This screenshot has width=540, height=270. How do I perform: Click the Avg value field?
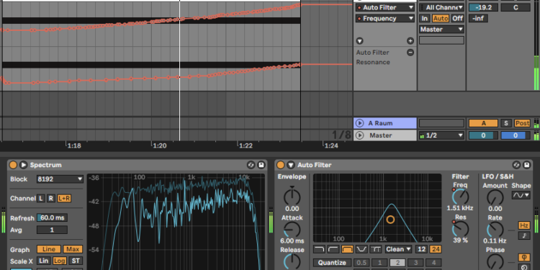pos(52,230)
